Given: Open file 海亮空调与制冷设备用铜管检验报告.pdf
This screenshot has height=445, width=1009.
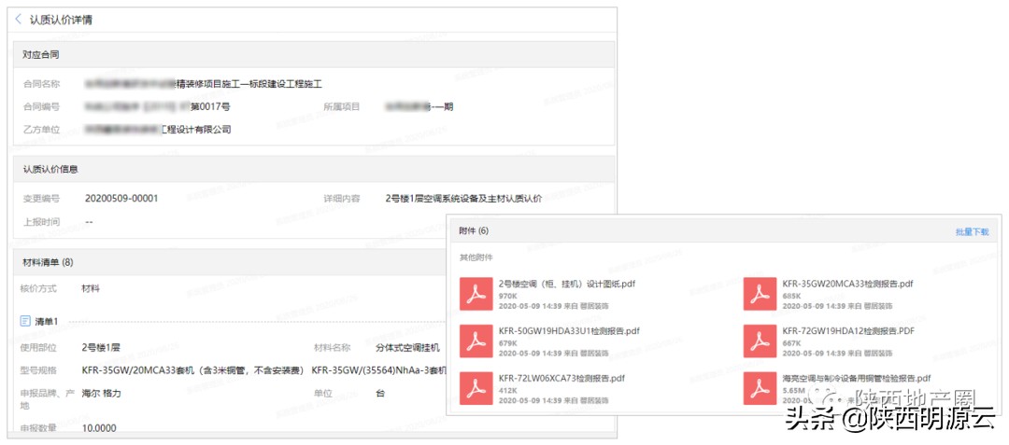Looking at the screenshot, I should (x=857, y=379).
